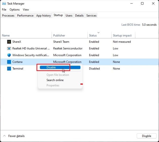Click the Task Manager title bar icon
This screenshot has height=142, width=159.
click(x=4, y=4)
